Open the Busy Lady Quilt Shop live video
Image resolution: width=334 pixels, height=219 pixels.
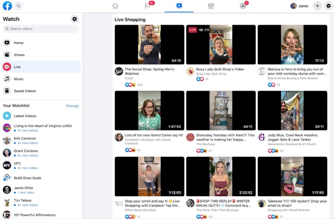pos(221,45)
